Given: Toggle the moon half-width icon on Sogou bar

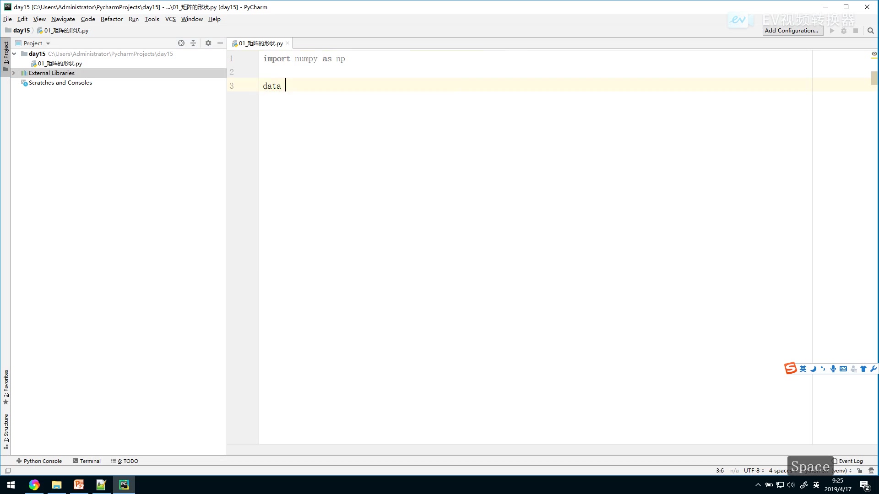Looking at the screenshot, I should coord(813,369).
